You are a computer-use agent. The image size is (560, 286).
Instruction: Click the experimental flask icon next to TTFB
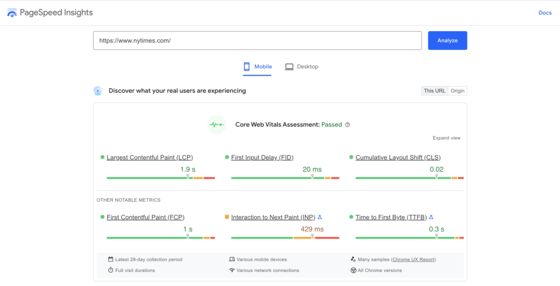tap(431, 217)
